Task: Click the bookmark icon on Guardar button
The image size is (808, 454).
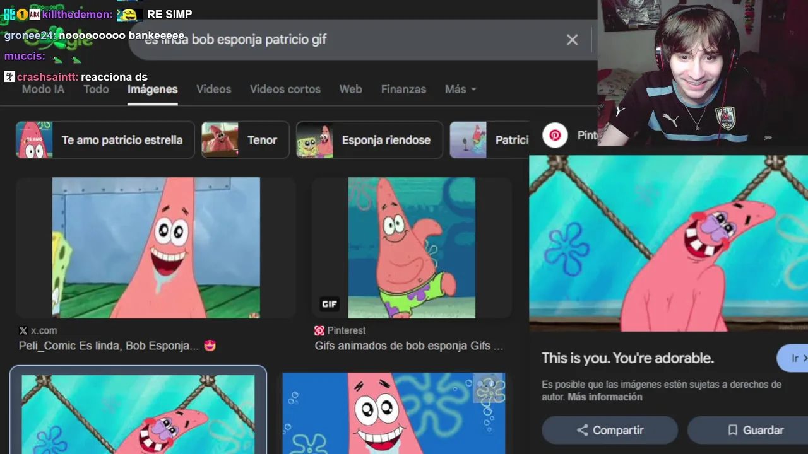Action: pos(732,430)
